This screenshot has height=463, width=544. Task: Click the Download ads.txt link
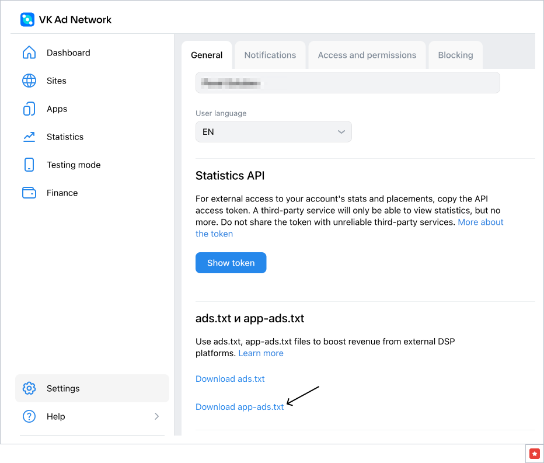click(x=230, y=379)
